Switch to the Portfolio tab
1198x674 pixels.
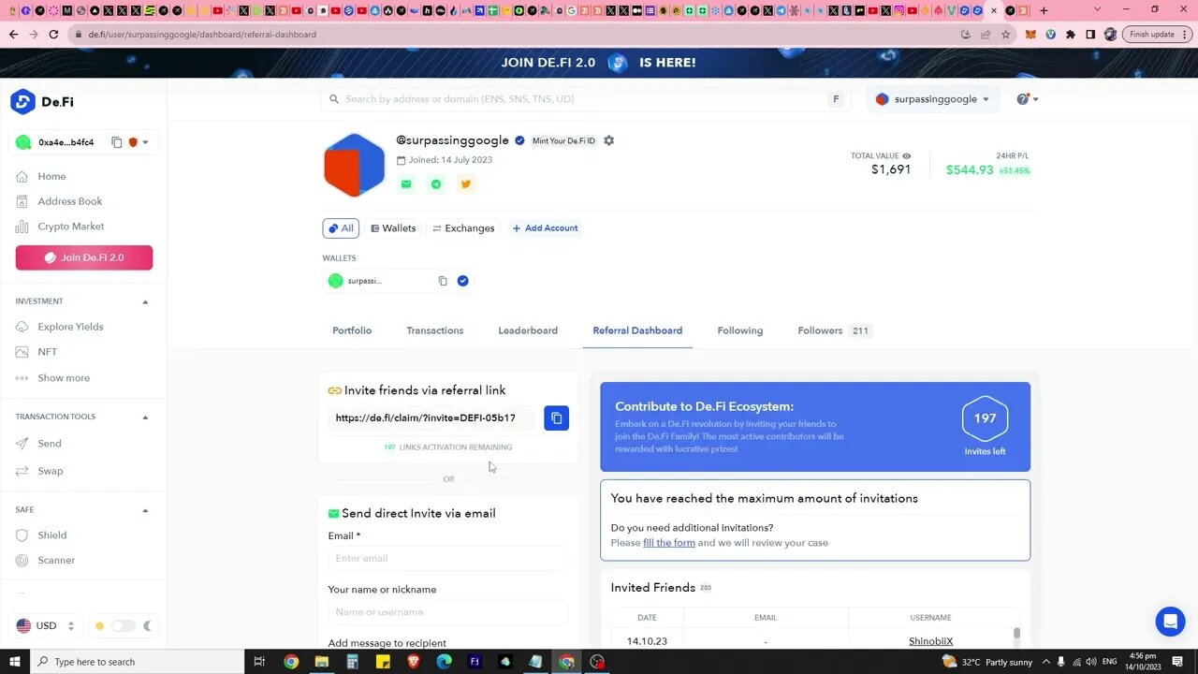(352, 330)
